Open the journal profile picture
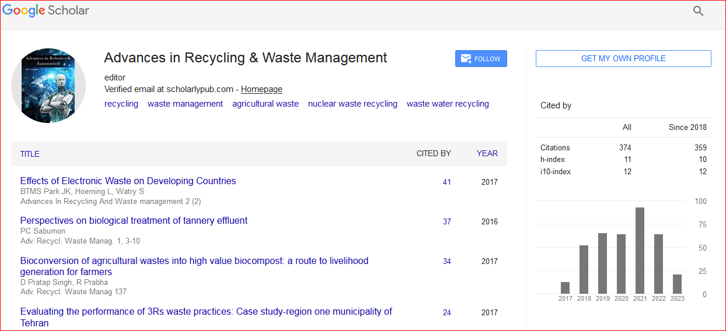Viewport: 726px width, 331px height. [48, 86]
